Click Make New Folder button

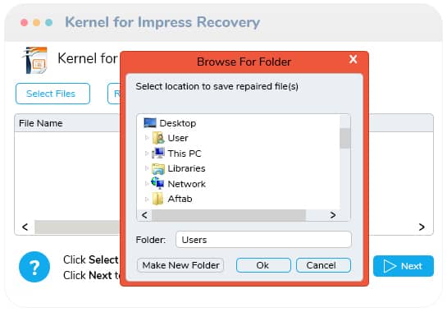180,265
